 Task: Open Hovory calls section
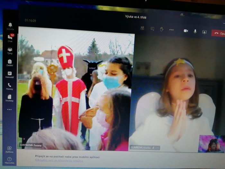point(10,86)
